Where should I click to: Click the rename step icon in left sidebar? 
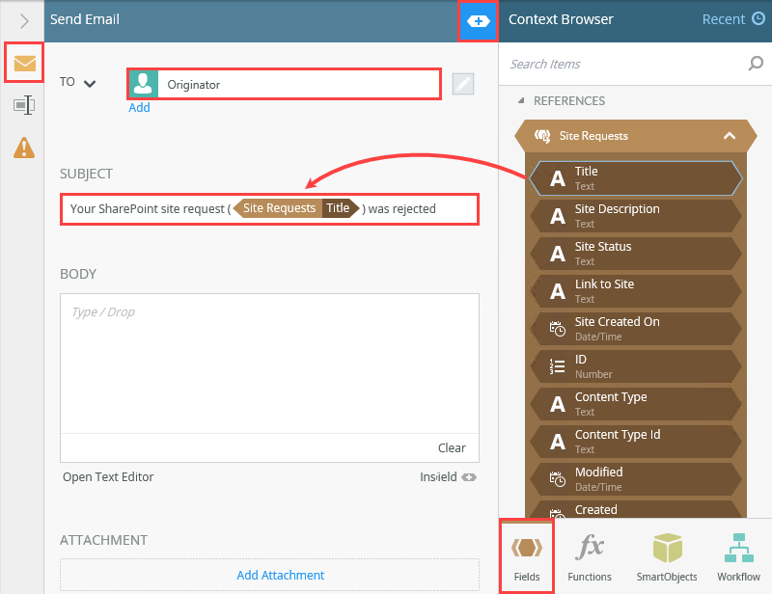pos(25,104)
